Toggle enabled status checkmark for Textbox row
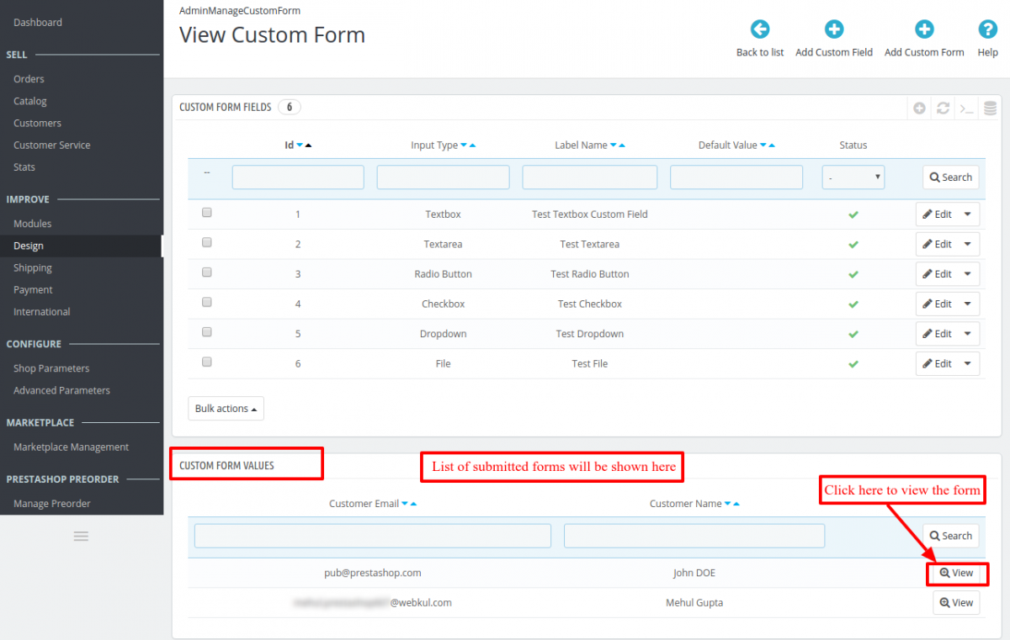The image size is (1010, 640). (853, 214)
